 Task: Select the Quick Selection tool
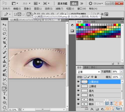coord(4,38)
